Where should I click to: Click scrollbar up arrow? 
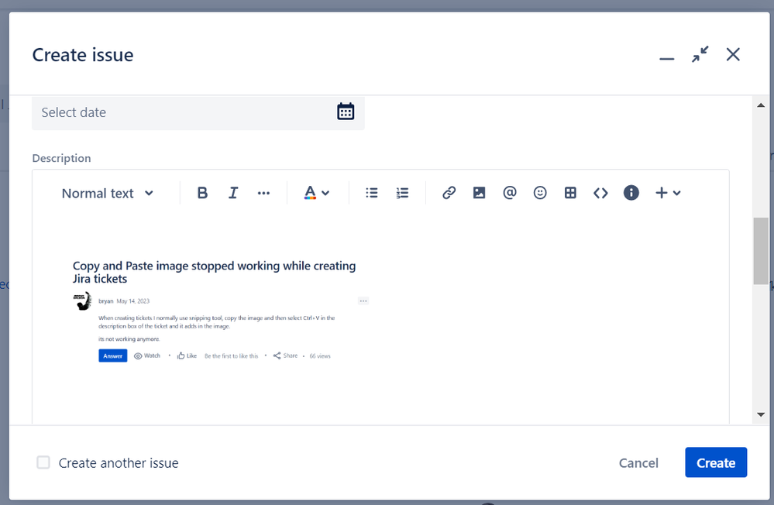[x=761, y=105]
